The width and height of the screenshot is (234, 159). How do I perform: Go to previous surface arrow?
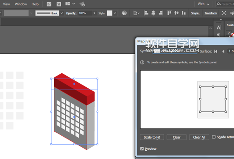point(223,51)
